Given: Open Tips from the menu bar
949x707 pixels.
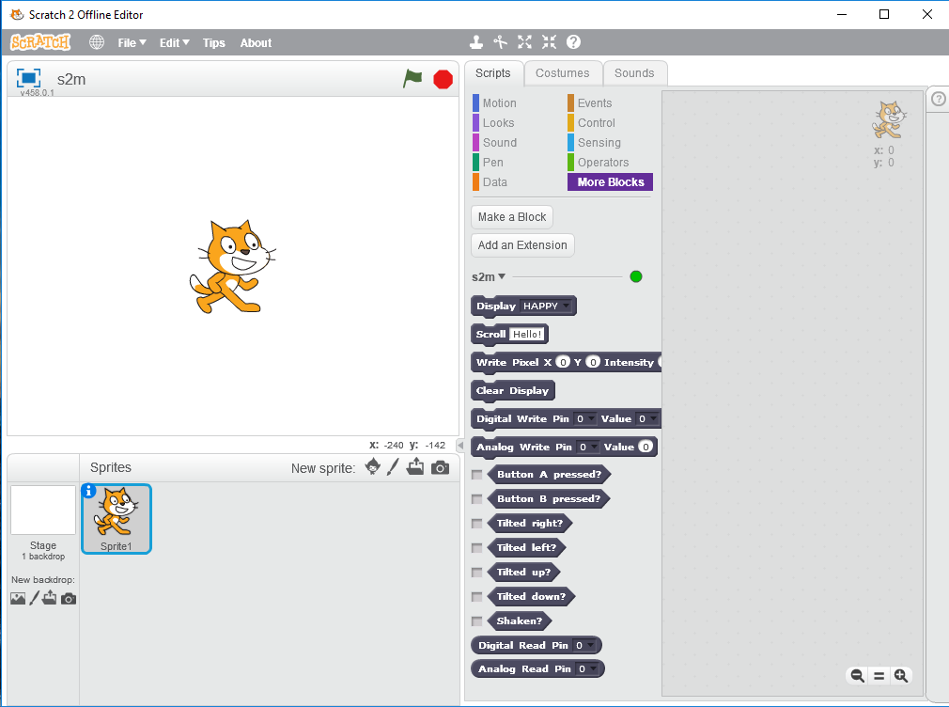Looking at the screenshot, I should tap(213, 43).
